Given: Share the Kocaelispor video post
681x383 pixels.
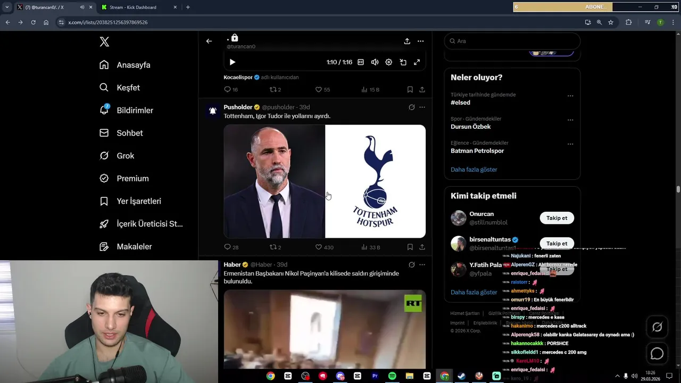Looking at the screenshot, I should point(422,90).
